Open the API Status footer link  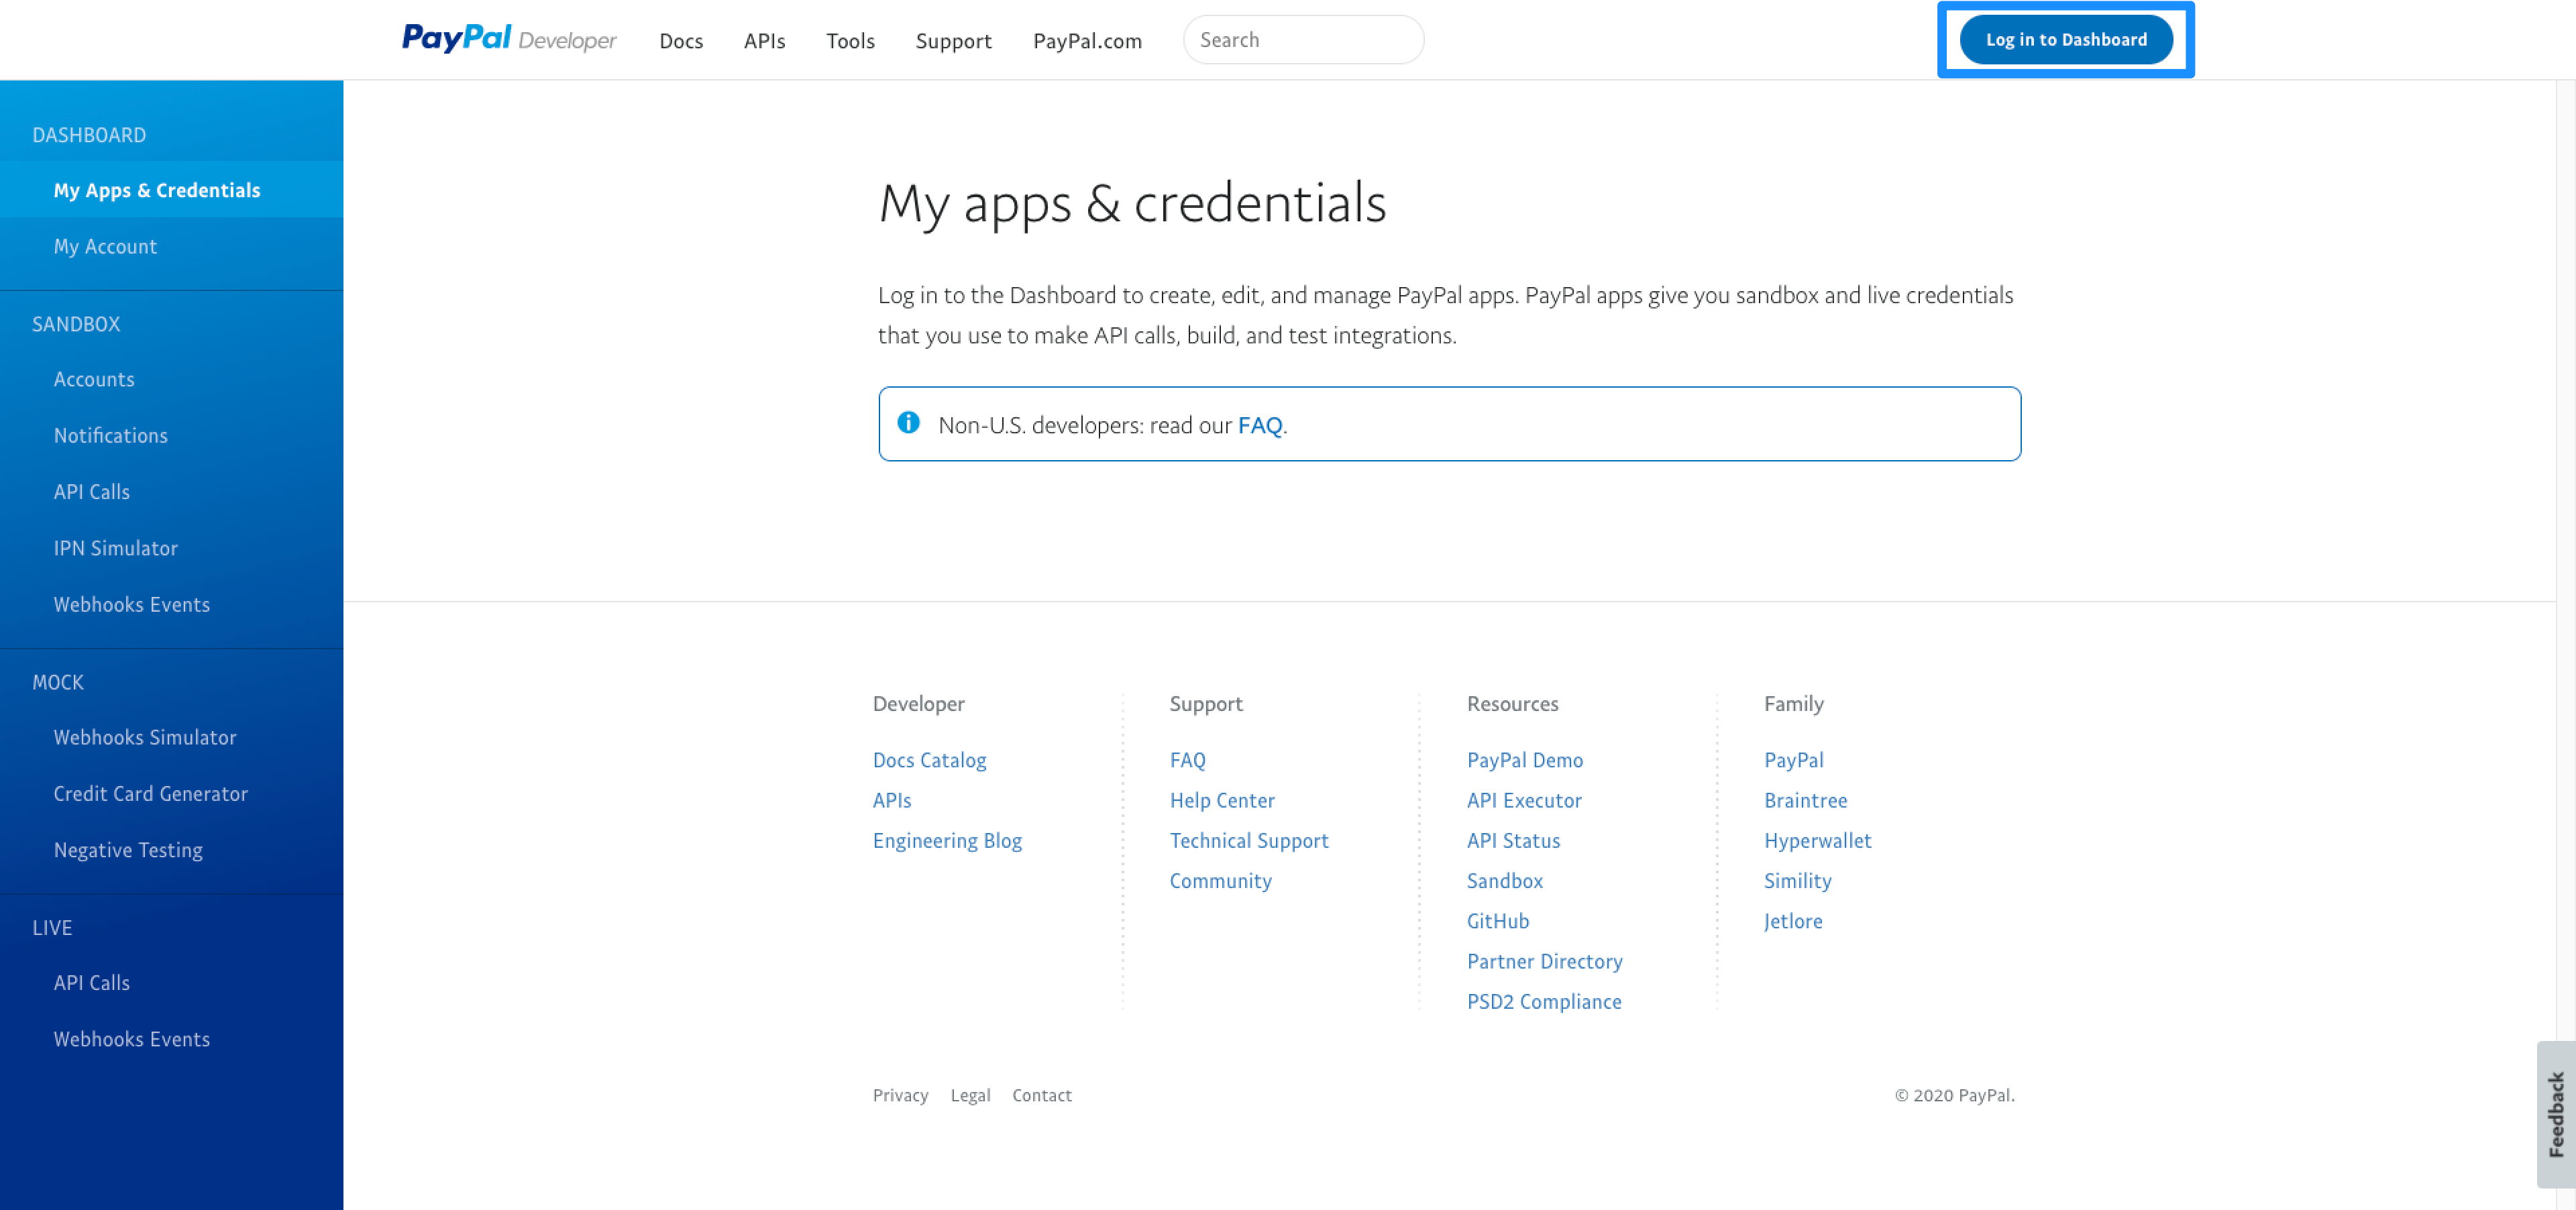click(x=1513, y=841)
